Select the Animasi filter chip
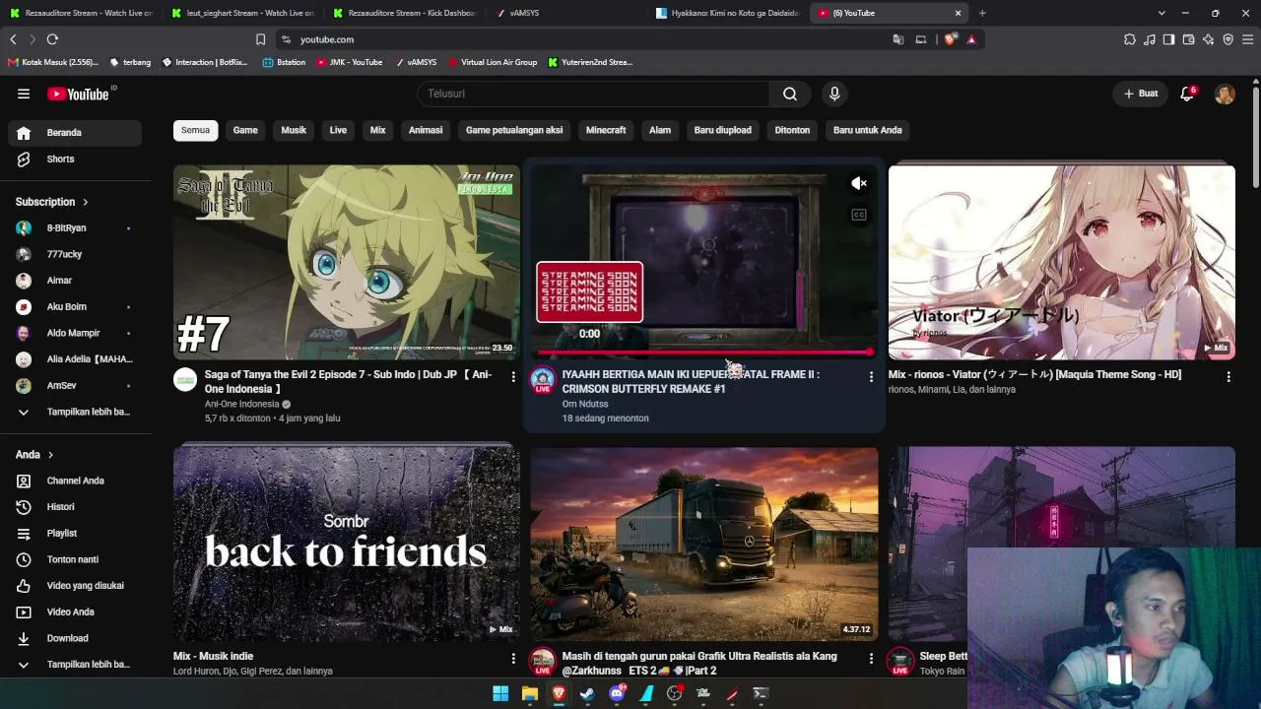 [x=426, y=130]
